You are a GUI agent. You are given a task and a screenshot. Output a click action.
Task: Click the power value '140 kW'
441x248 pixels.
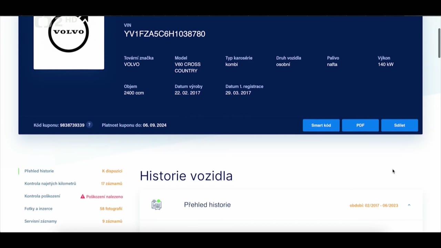386,64
